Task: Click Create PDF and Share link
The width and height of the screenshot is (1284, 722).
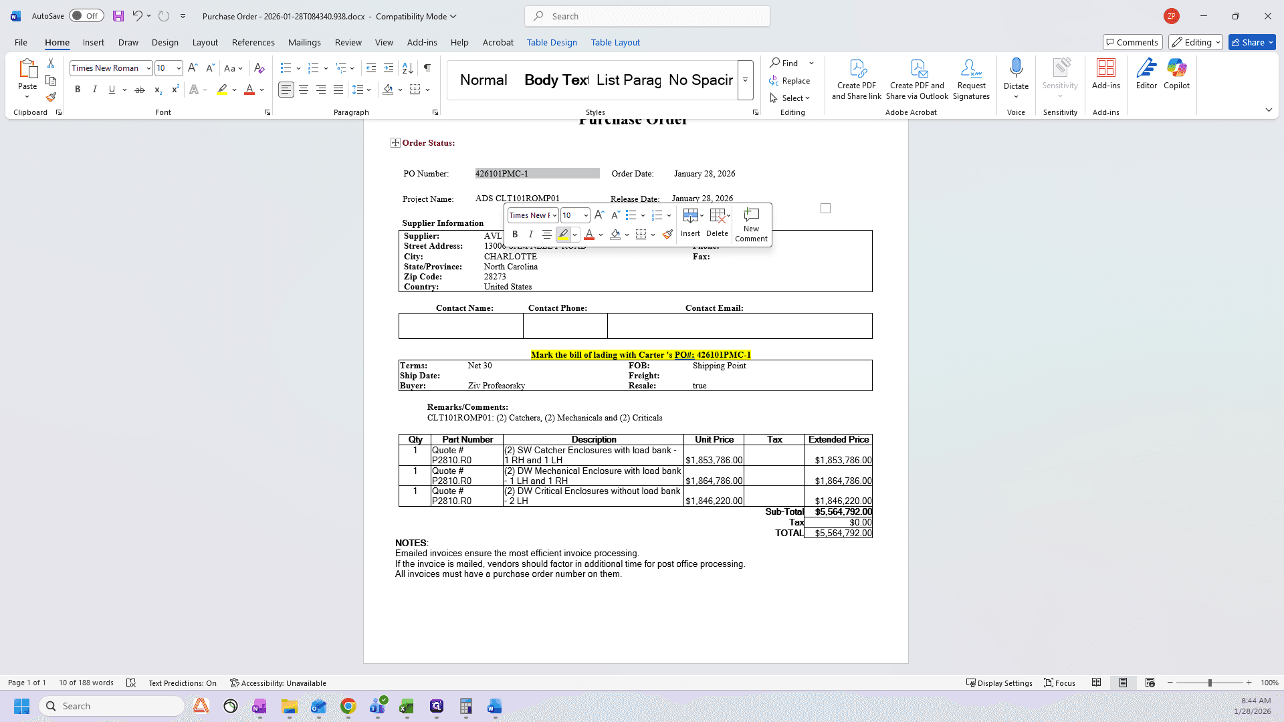Action: click(857, 80)
